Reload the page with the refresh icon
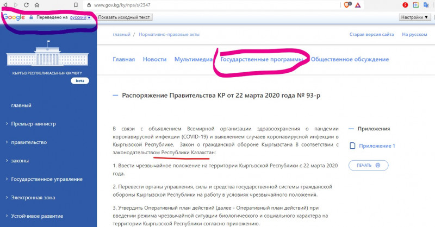This screenshot has height=227, width=435. pyautogui.click(x=26, y=5)
